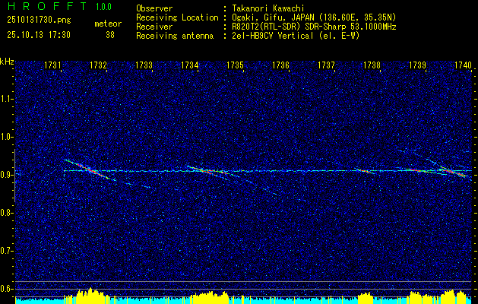Click time marker 1733
Image resolution: width=478 pixels, height=304 pixels.
[144, 65]
